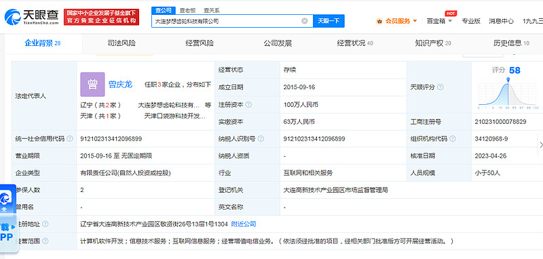Click the 天眼一下 search button

pyautogui.click(x=329, y=21)
